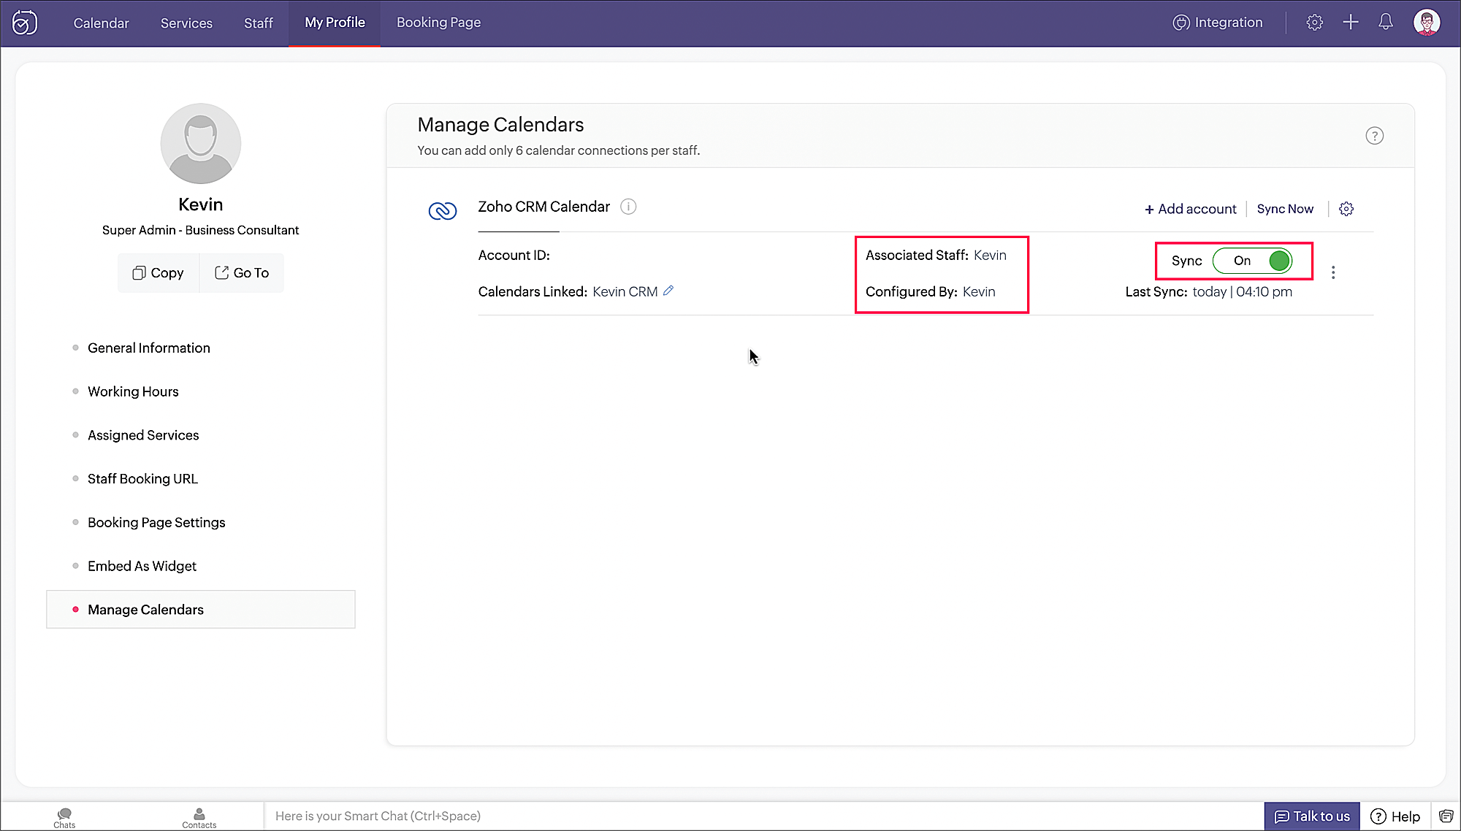
Task: Open Booking Page Settings section
Action: [x=156, y=523]
